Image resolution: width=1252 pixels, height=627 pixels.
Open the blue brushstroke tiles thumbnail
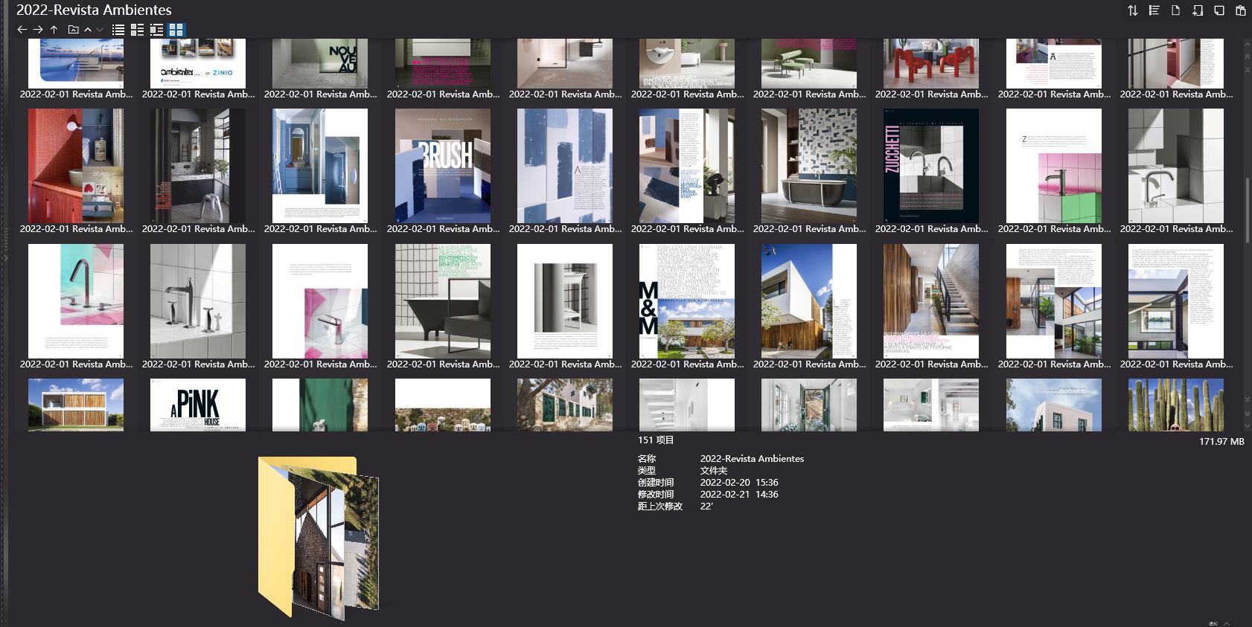coord(565,166)
